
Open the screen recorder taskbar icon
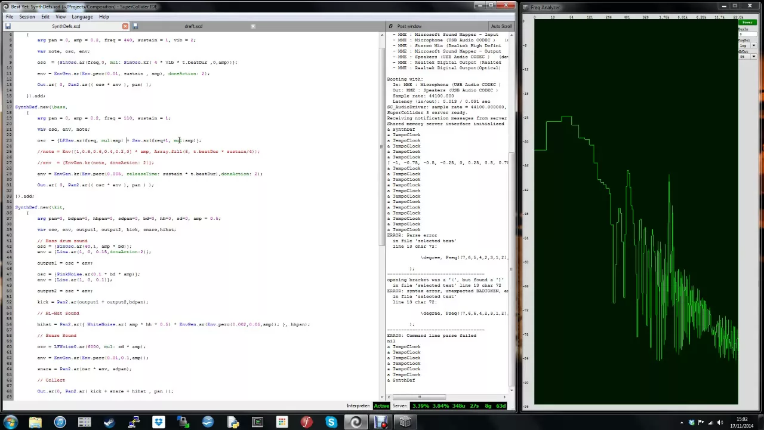381,422
